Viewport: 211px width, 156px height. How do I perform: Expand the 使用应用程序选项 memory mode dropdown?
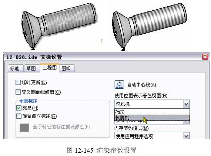coord(186,136)
